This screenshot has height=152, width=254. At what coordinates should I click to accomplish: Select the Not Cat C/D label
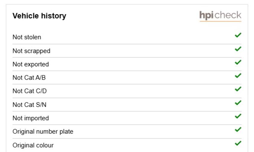pos(30,91)
